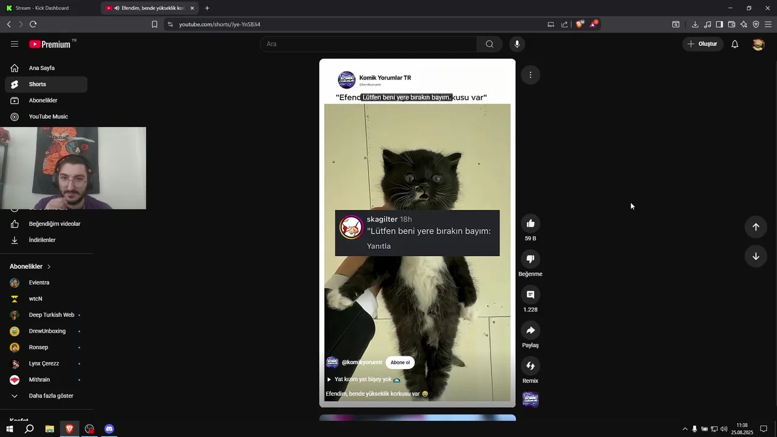Open İndirilenler in sidebar
The height and width of the screenshot is (437, 777).
(x=46, y=240)
